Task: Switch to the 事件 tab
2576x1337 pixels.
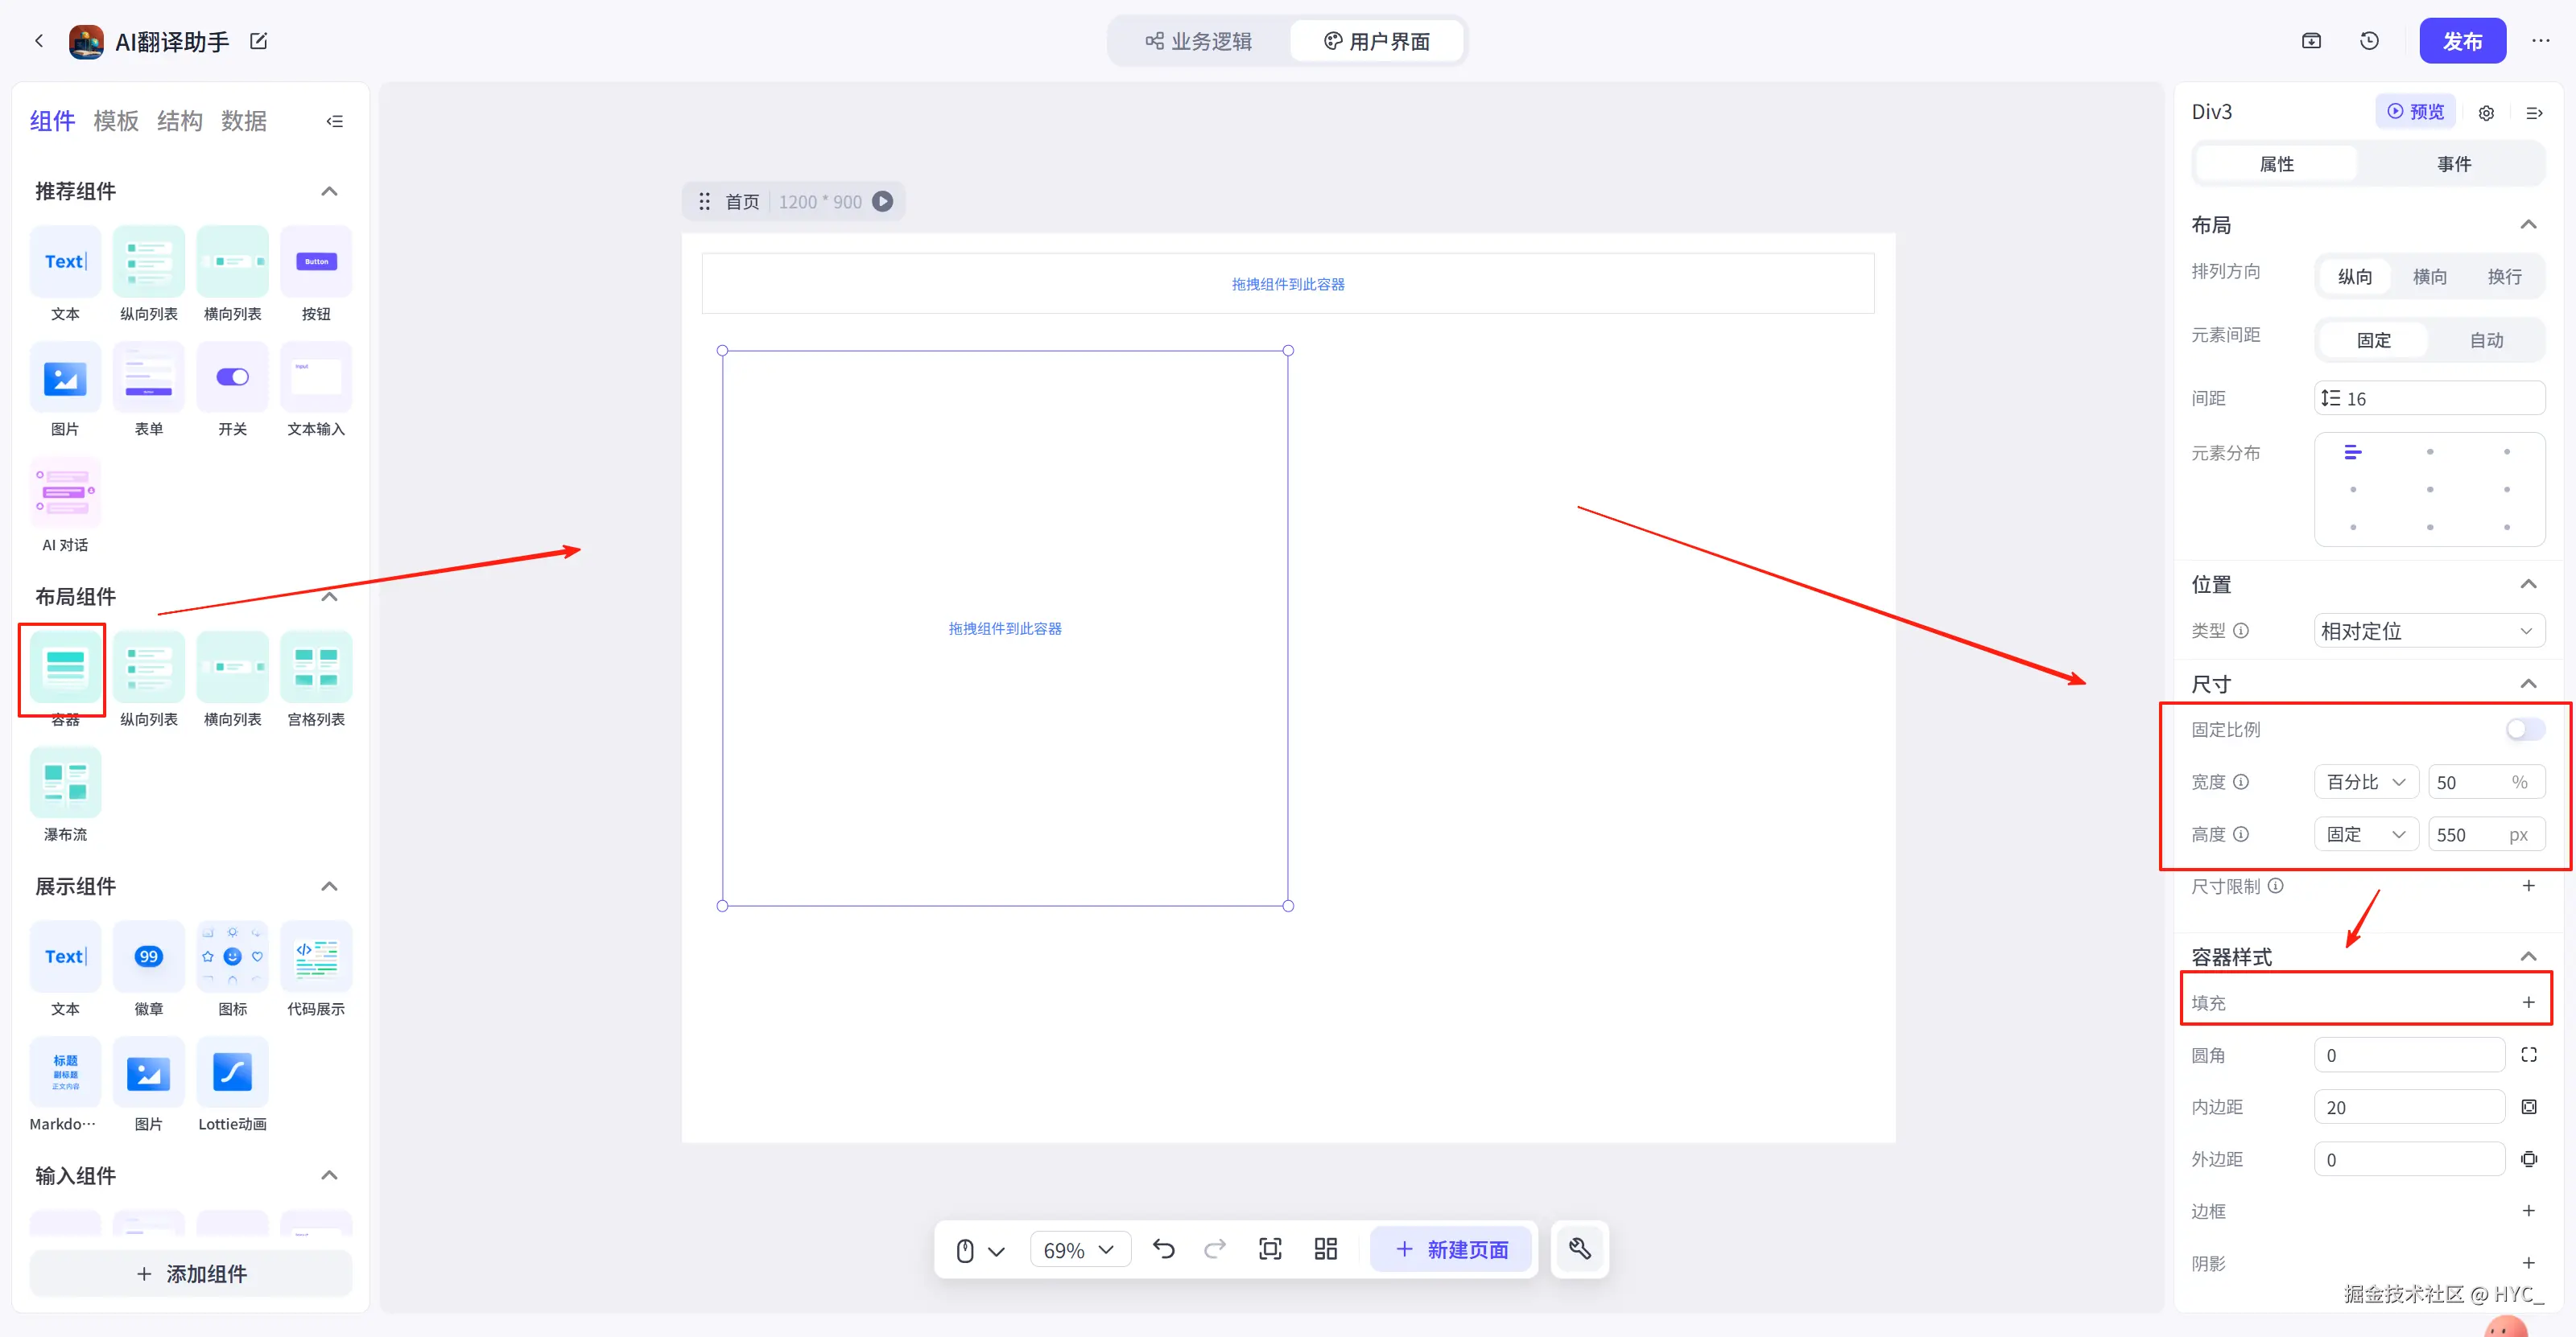Action: click(x=2453, y=164)
